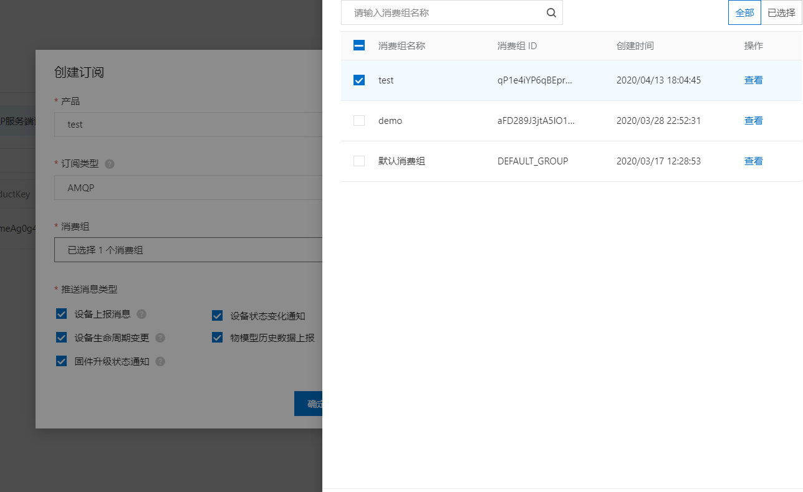This screenshot has width=803, height=492.
Task: Toggle the select-all consumer groups checkbox
Action: click(359, 45)
